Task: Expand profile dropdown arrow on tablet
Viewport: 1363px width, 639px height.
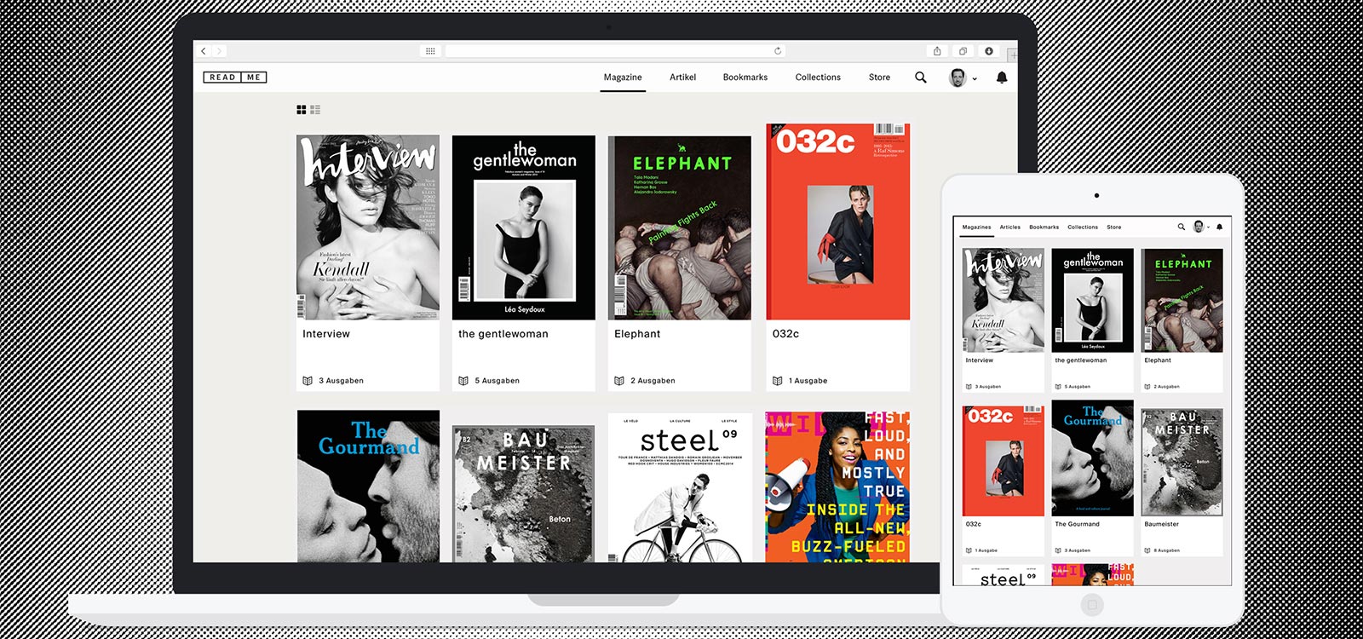Action: (1208, 227)
